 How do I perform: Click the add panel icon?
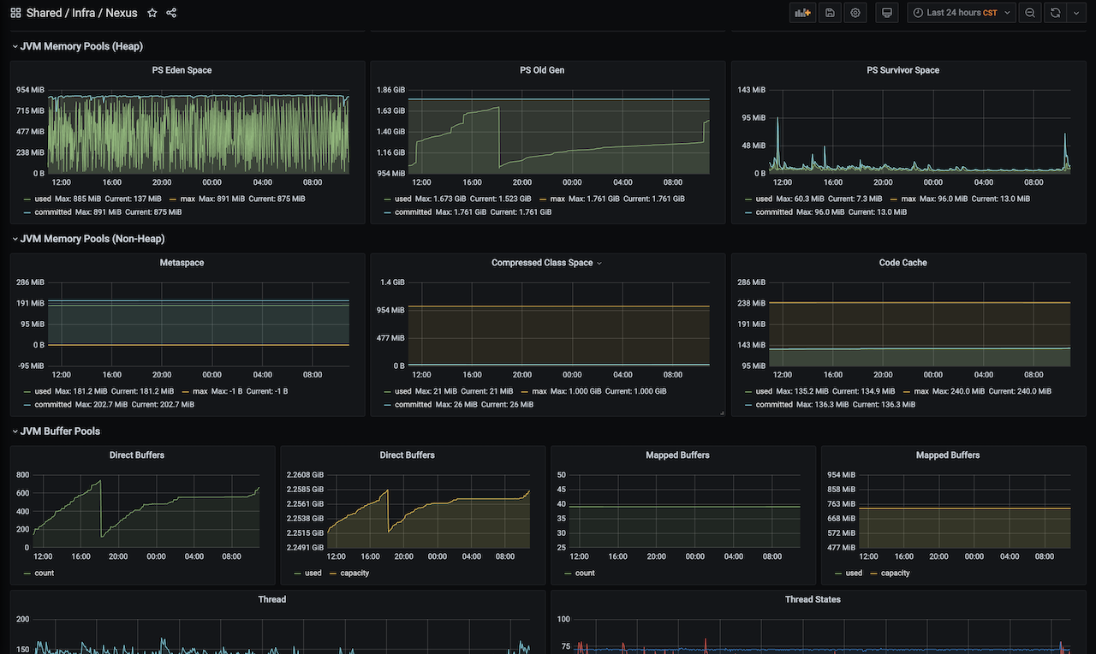pyautogui.click(x=802, y=13)
